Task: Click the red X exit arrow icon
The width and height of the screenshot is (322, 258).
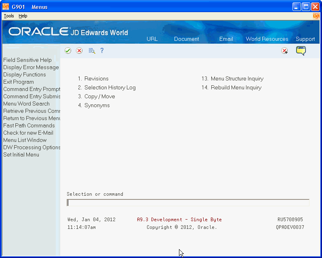Action: (284, 51)
